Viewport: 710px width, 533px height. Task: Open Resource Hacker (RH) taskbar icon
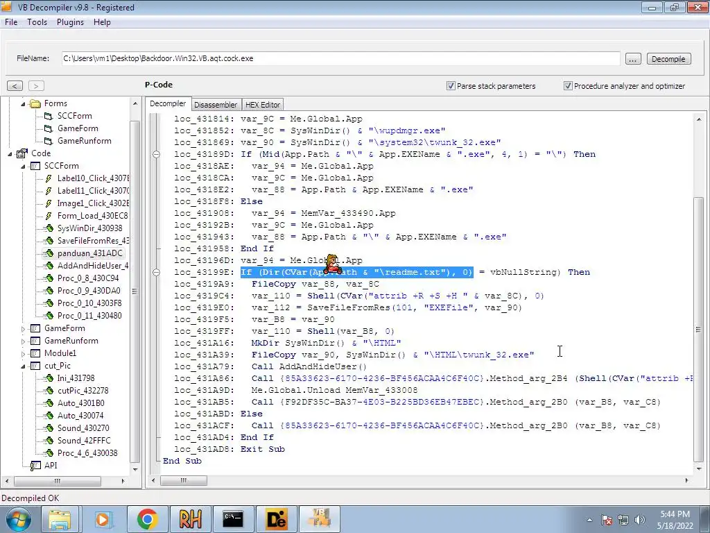[190, 519]
